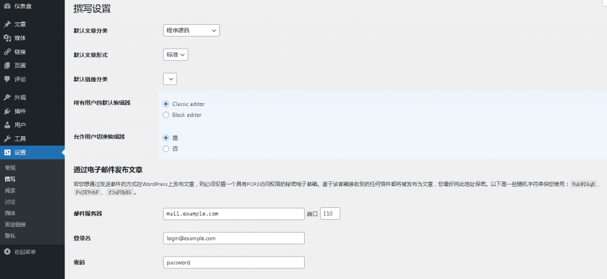The image size is (607, 279).
Task: Open the 固定链接 permalinks settings submenu
Action: coord(15,225)
